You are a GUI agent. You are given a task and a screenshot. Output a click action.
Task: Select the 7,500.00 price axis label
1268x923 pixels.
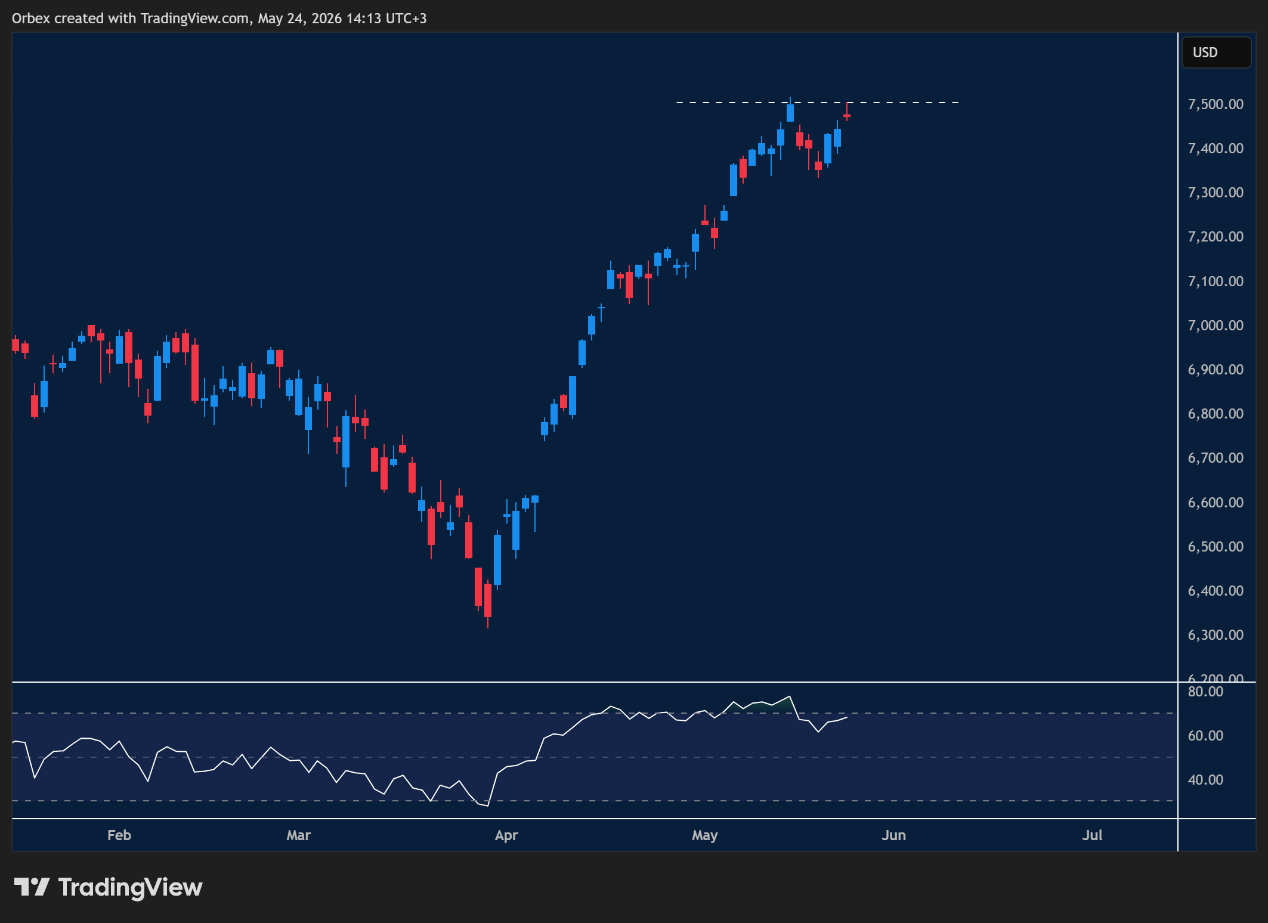pos(1216,104)
